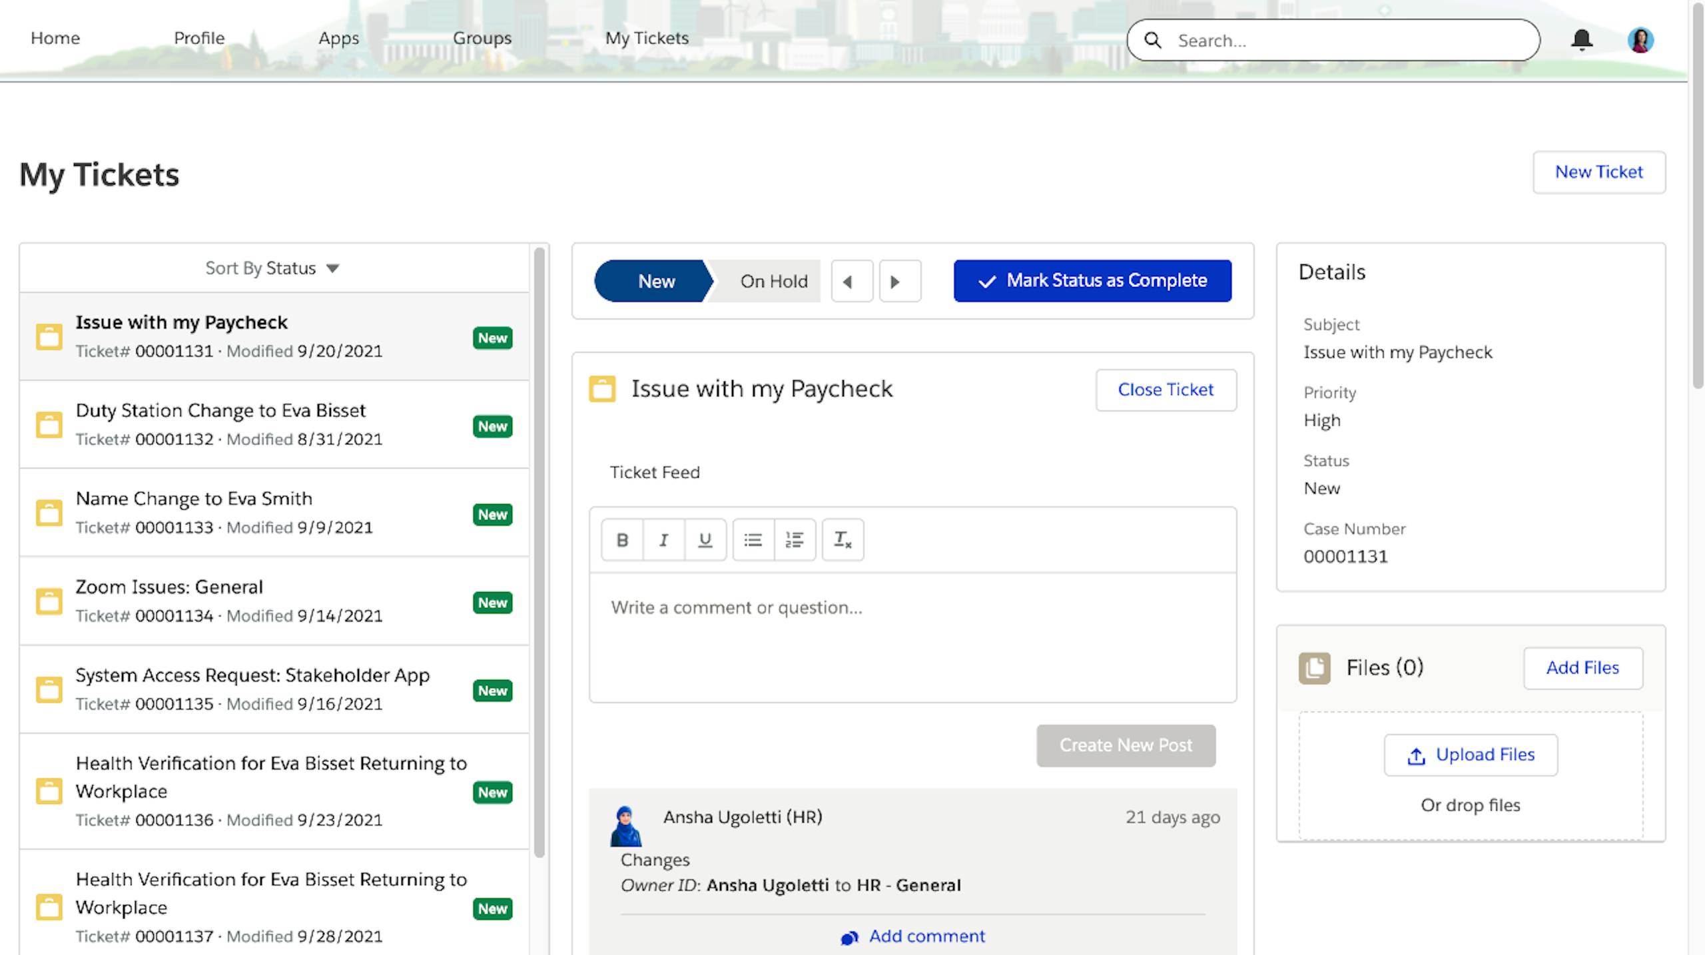Go to the Apps navigation tab
This screenshot has height=955, width=1705.
(x=338, y=38)
